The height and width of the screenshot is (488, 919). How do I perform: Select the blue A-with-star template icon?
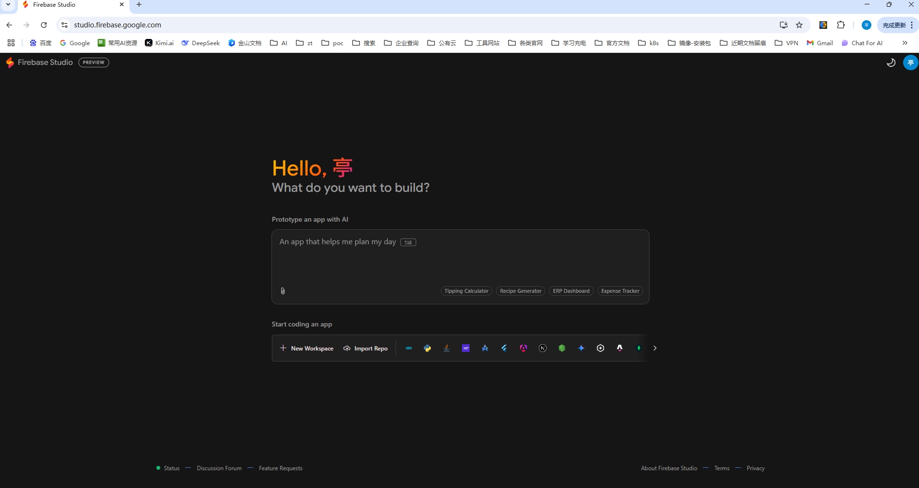point(485,348)
